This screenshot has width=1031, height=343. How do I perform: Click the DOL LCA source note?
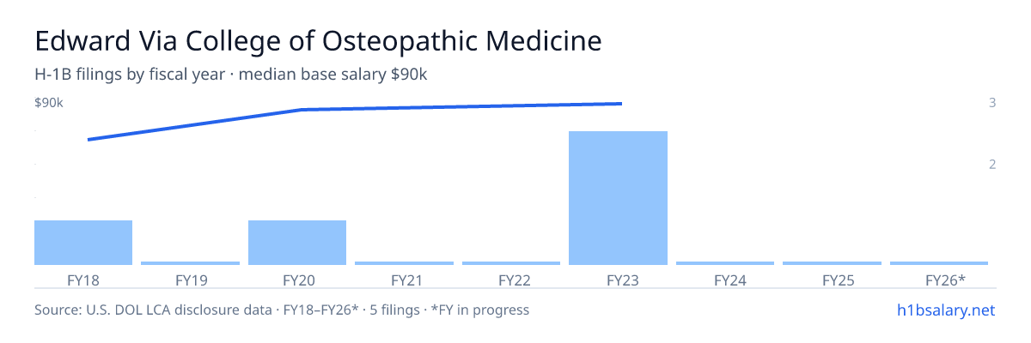click(x=282, y=310)
